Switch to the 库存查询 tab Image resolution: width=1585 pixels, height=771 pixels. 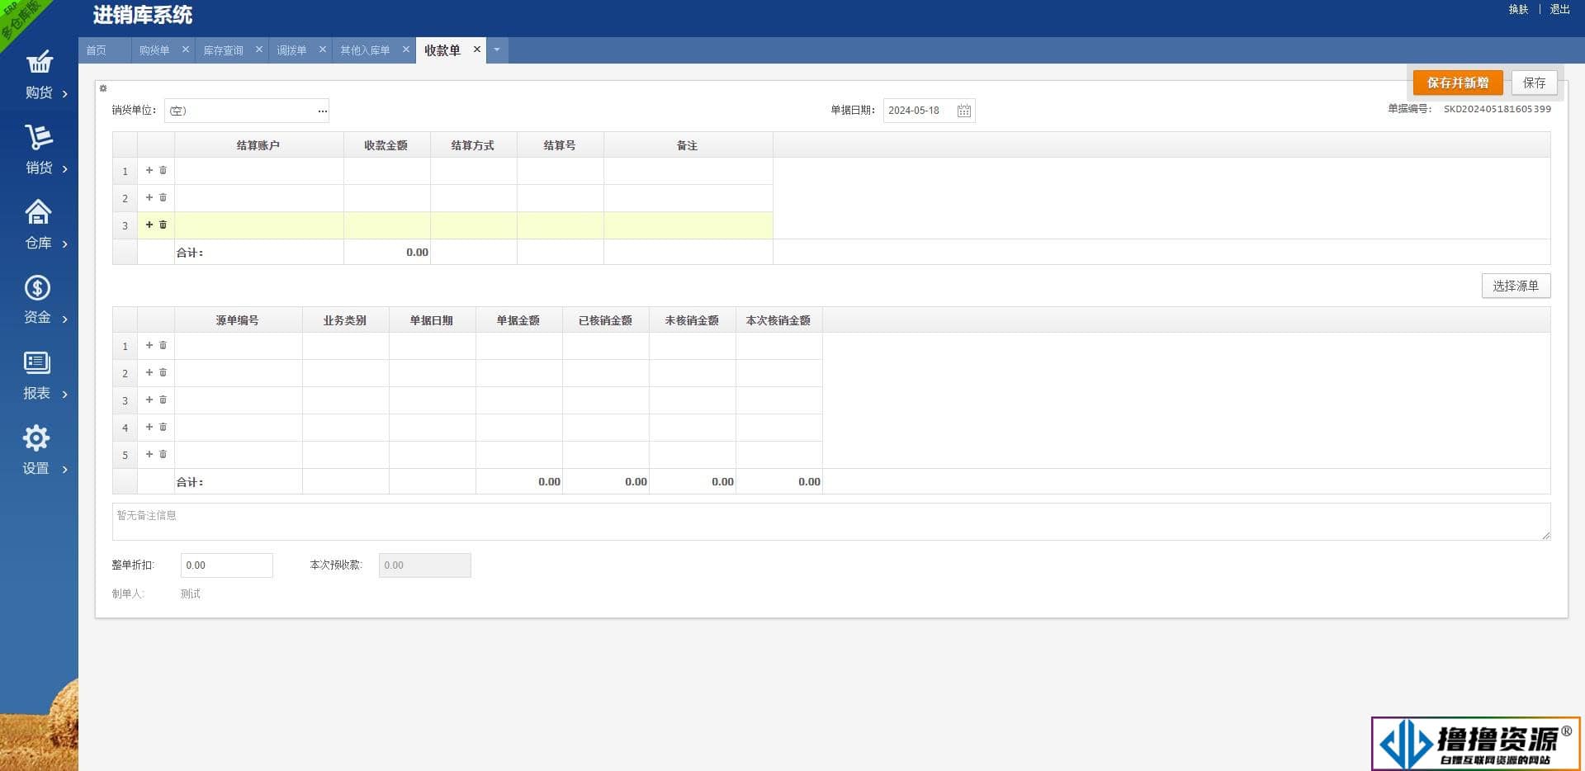pyautogui.click(x=223, y=50)
